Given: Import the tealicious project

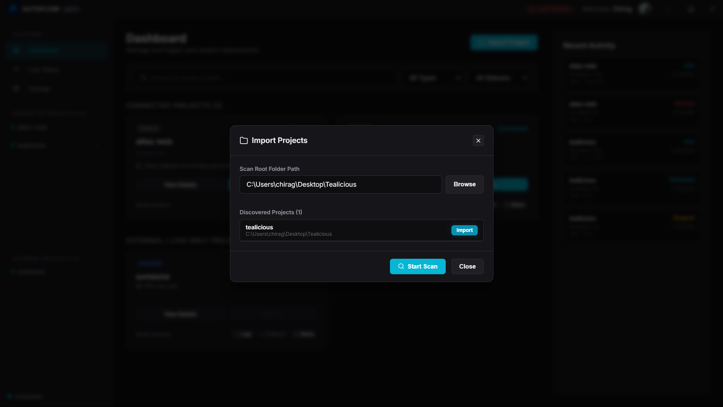Looking at the screenshot, I should click(464, 230).
